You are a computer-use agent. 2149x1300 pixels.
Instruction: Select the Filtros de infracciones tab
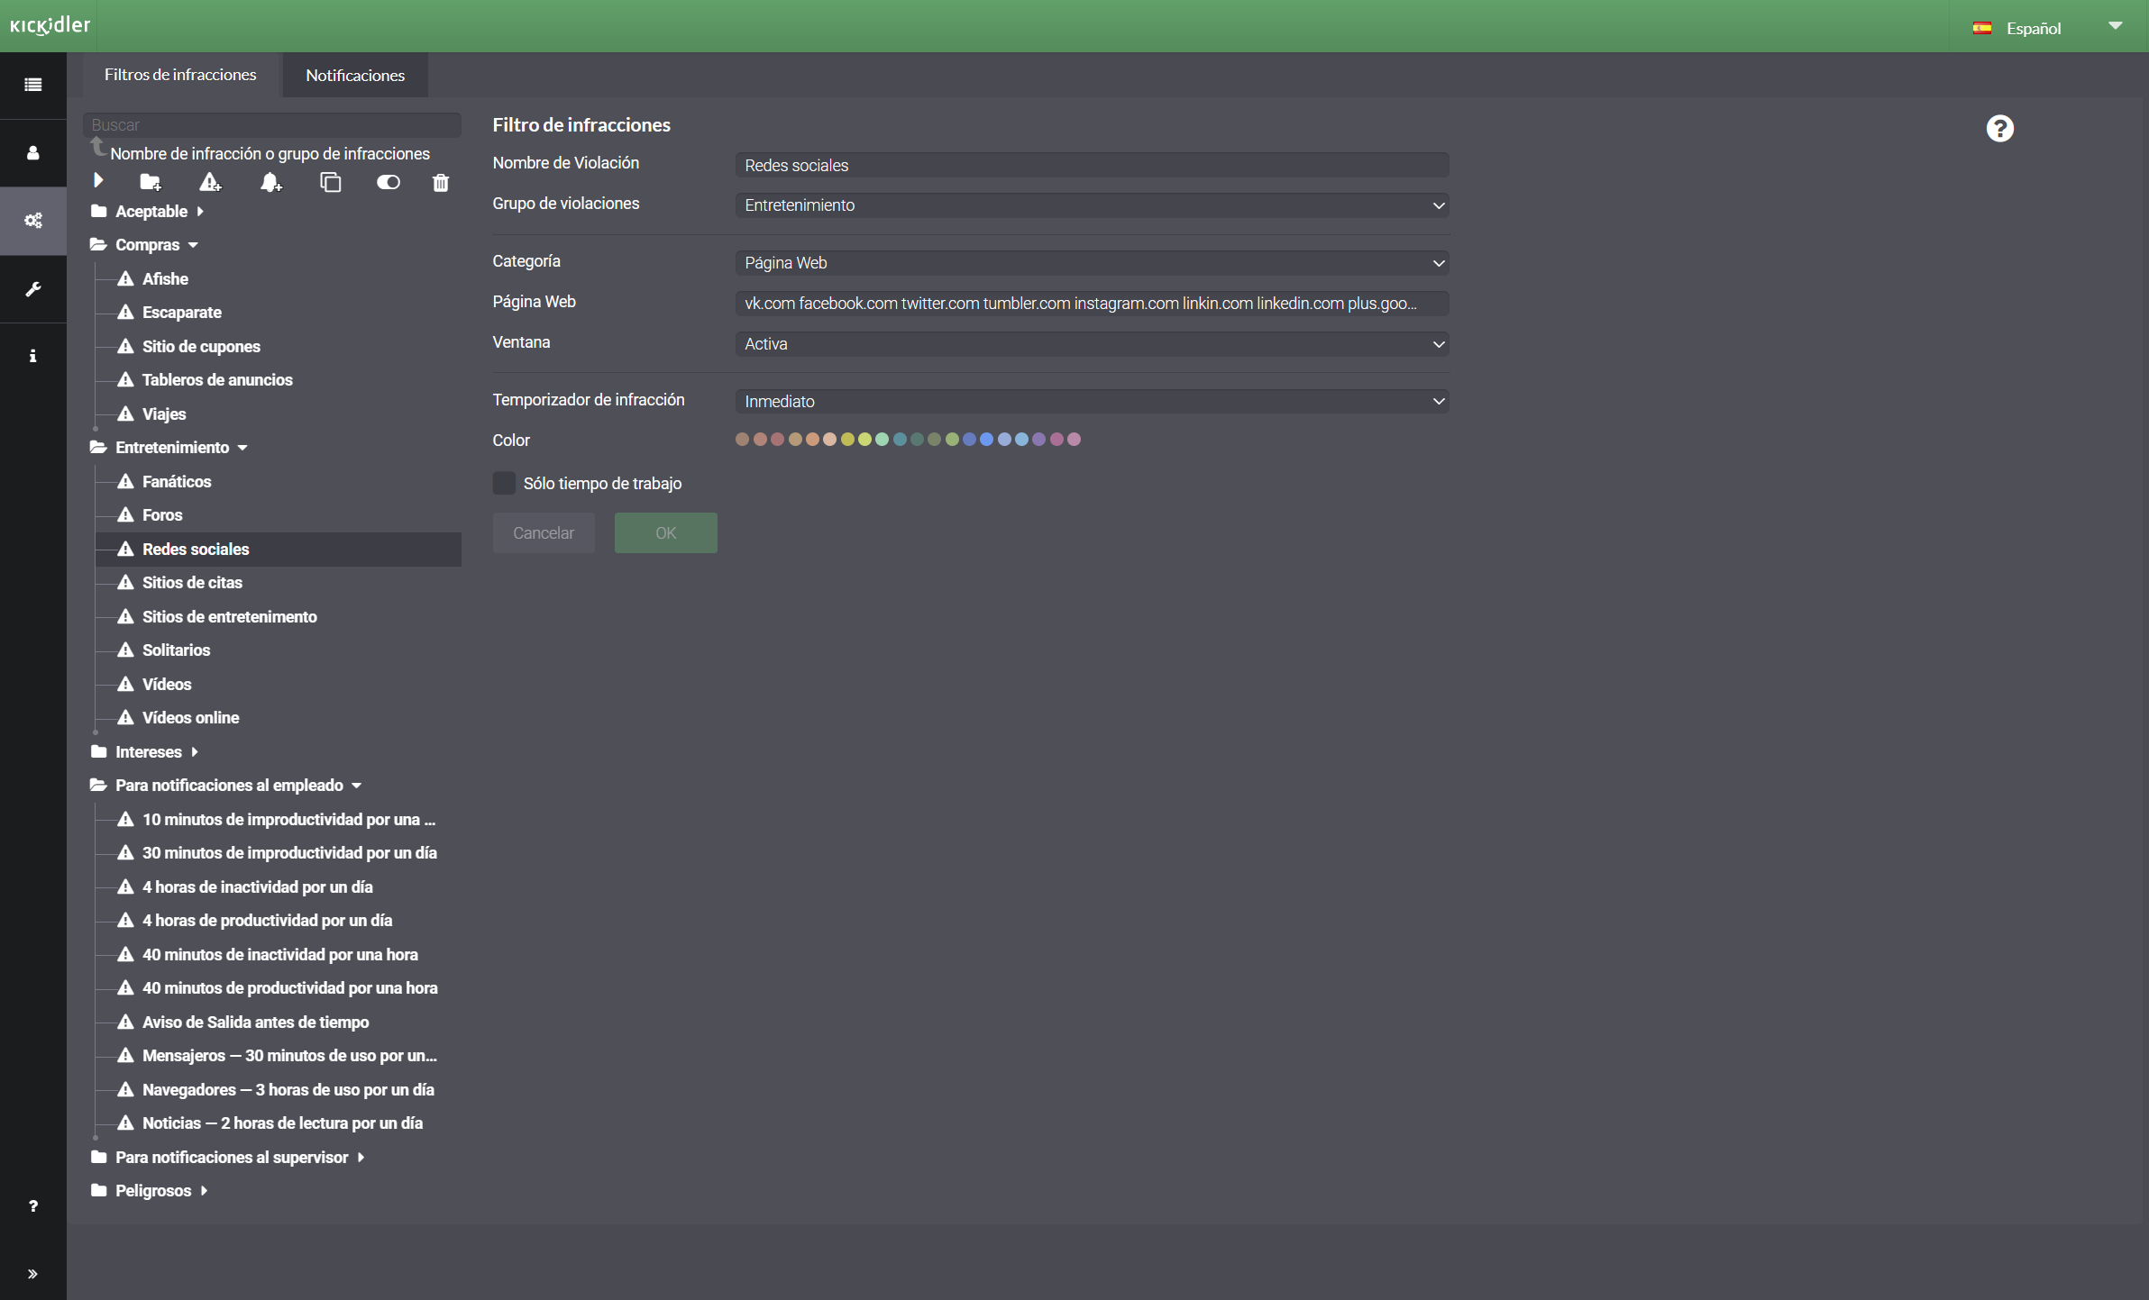pos(180,75)
